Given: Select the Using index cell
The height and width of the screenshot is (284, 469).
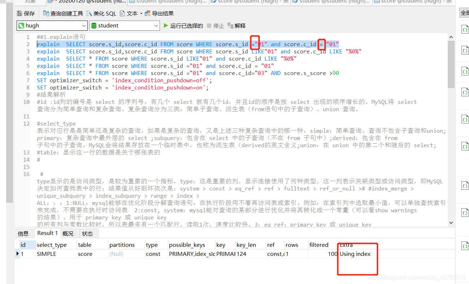Looking at the screenshot, I should pyautogui.click(x=355, y=254).
